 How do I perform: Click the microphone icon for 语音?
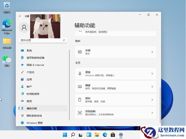click(80, 74)
